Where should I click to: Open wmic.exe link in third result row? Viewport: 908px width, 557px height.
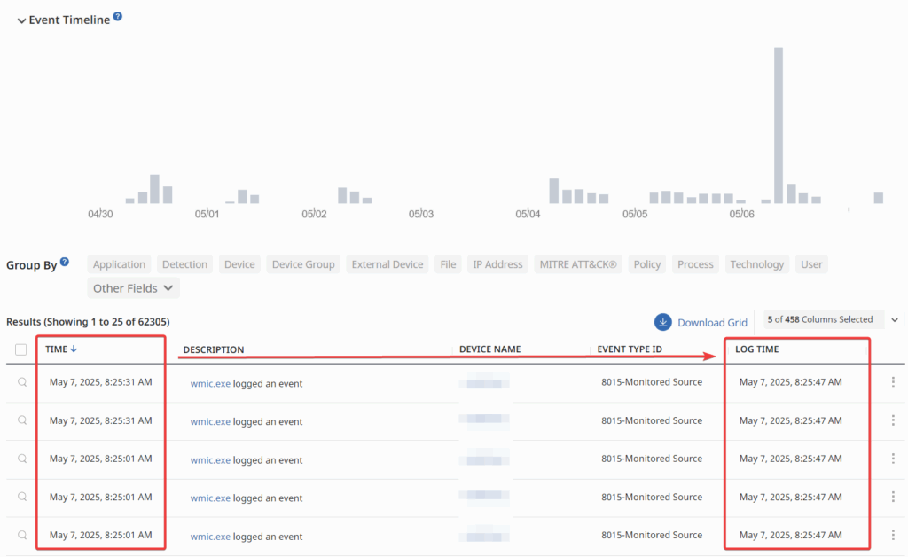point(210,459)
